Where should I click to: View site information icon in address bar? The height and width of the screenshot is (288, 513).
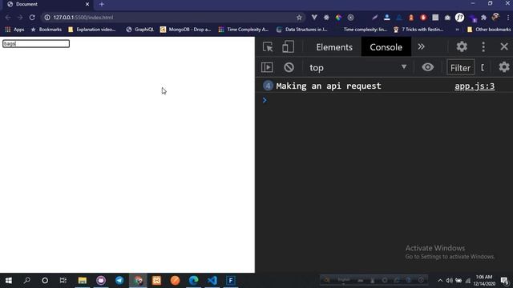(x=47, y=18)
